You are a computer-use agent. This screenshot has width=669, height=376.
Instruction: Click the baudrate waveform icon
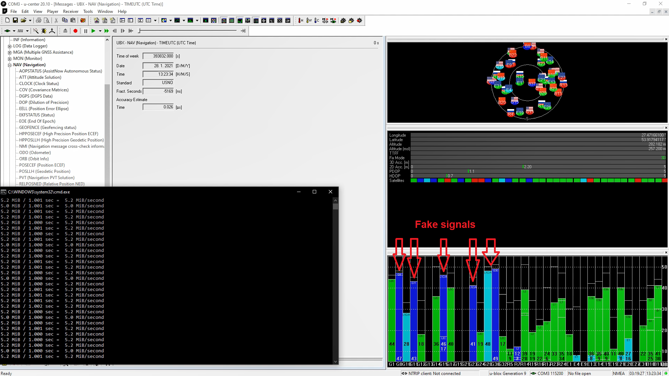[21, 31]
